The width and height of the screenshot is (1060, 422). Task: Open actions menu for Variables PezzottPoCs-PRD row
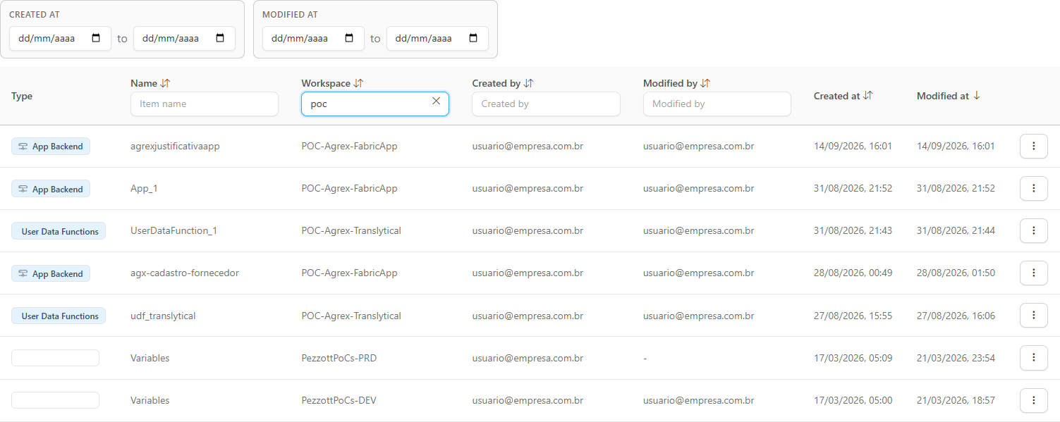click(x=1034, y=358)
